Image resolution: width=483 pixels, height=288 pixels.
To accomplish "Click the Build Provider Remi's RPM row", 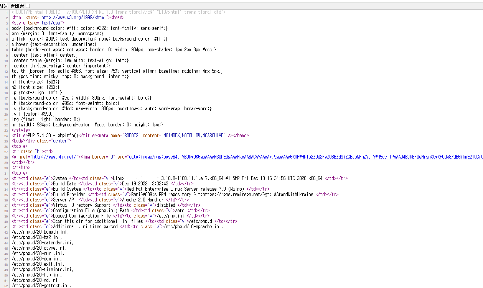I will pos(175,195).
